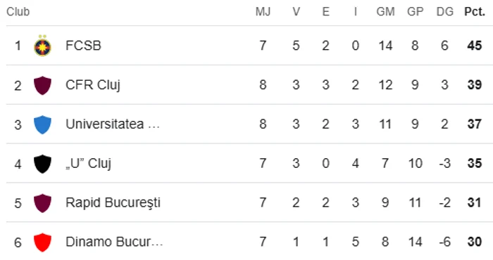Viewport: 493px width, 260px height.
Task: Open the FCSB team link
Action: coord(83,46)
